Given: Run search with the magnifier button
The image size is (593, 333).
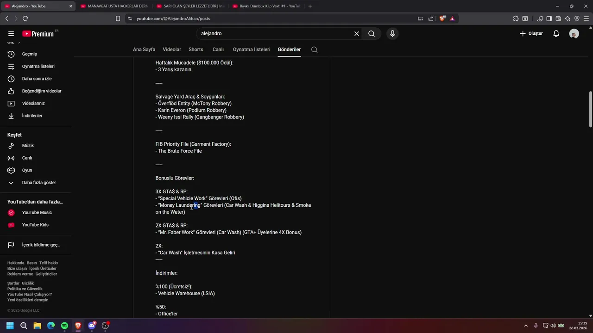Looking at the screenshot, I should tap(372, 34).
